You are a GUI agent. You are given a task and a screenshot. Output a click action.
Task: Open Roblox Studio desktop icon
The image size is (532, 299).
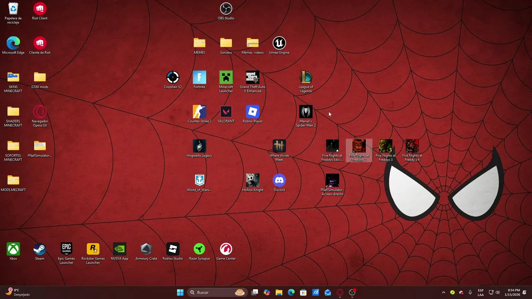coord(172,252)
